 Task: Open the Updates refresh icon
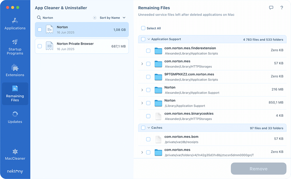[x=15, y=114]
